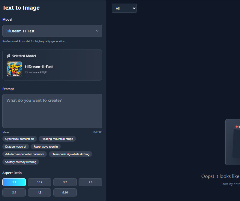Choose the Floating mountain range idea
Image resolution: width=240 pixels, height=201 pixels.
point(57,139)
